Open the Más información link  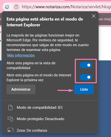tap(21, 55)
